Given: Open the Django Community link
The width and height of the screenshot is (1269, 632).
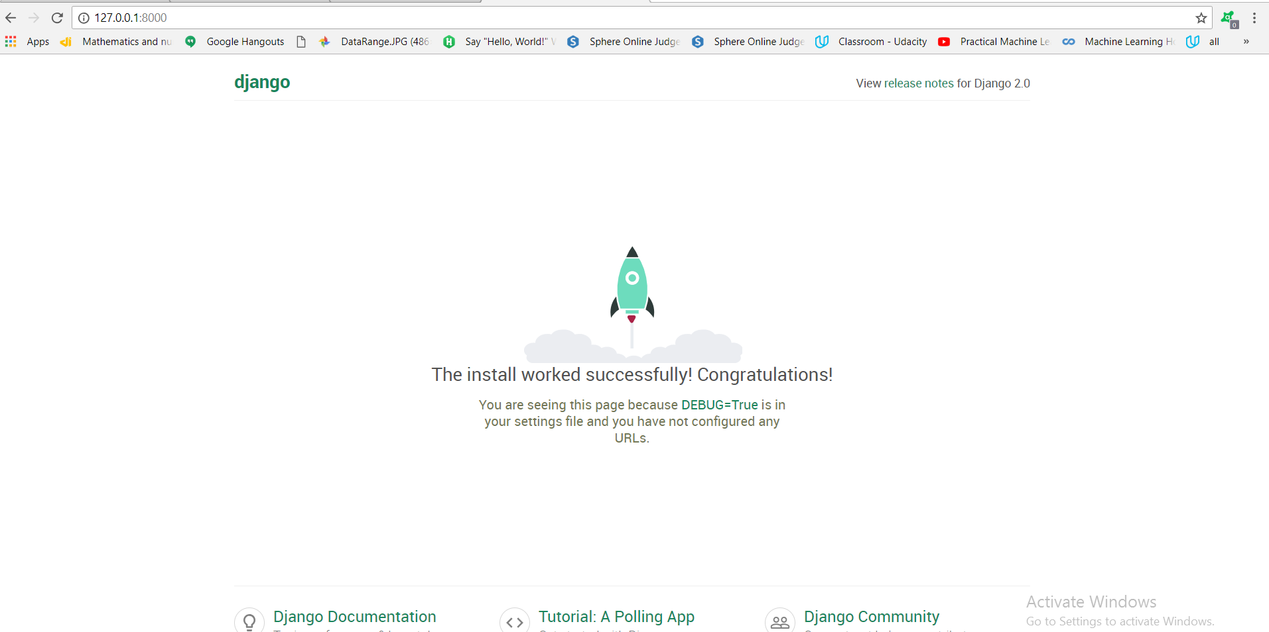Looking at the screenshot, I should click(x=872, y=617).
